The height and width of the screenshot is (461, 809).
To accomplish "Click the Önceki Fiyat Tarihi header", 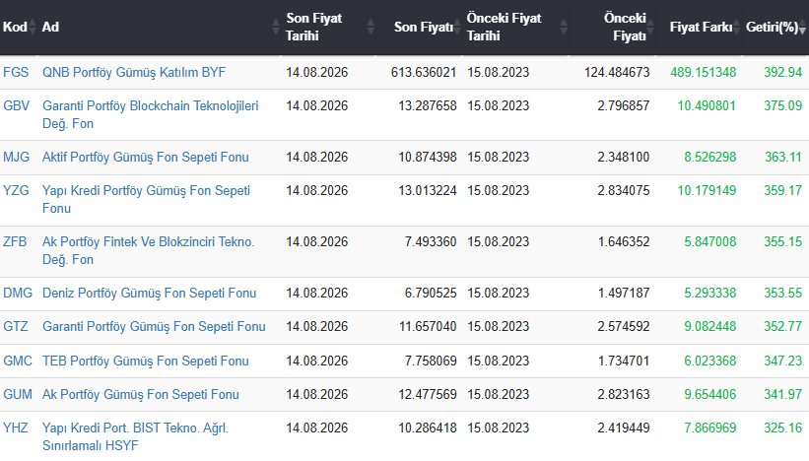I will pos(505,27).
